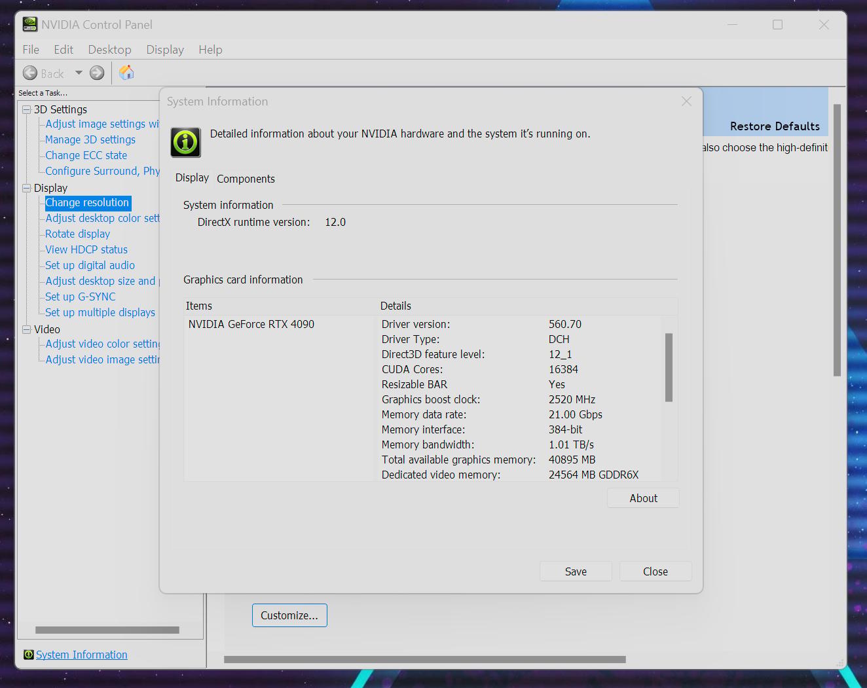
Task: Click Memory data rate 21.00 Gbps
Action: point(575,414)
